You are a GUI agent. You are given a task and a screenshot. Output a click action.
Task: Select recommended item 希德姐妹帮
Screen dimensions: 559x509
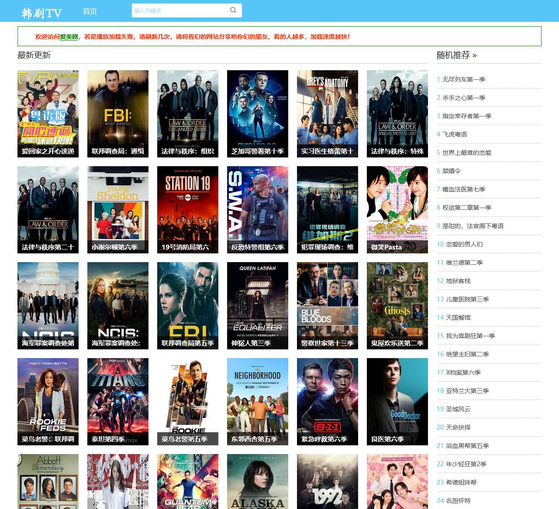(x=461, y=482)
